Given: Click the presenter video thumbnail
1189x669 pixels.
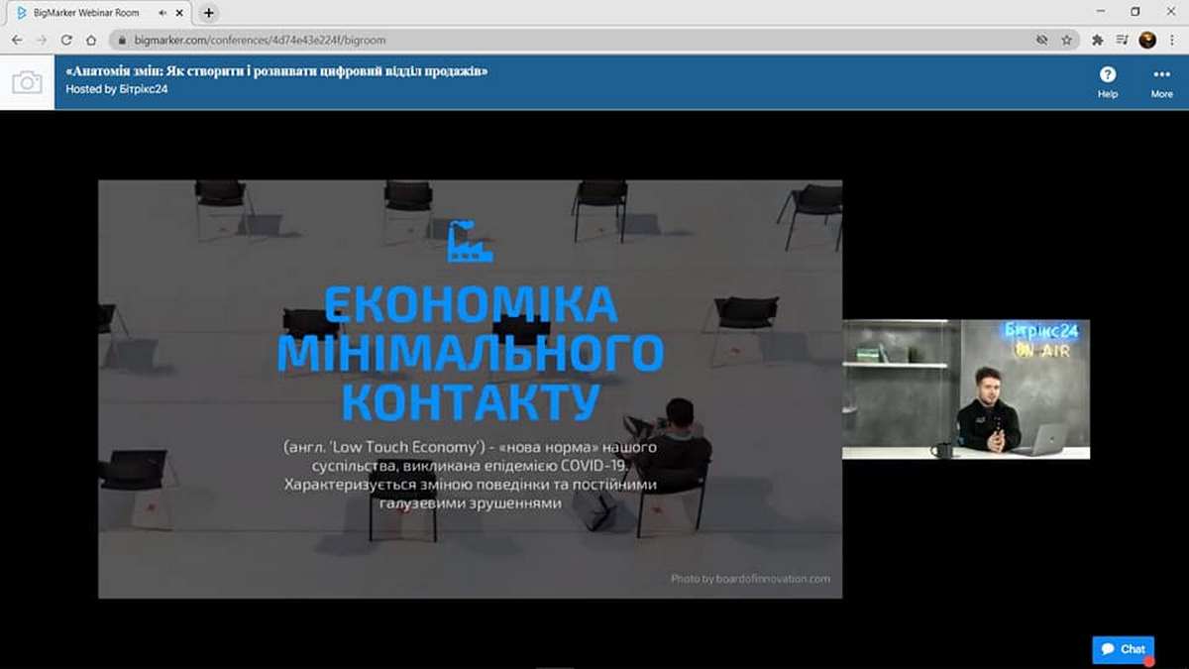Looking at the screenshot, I should (966, 389).
